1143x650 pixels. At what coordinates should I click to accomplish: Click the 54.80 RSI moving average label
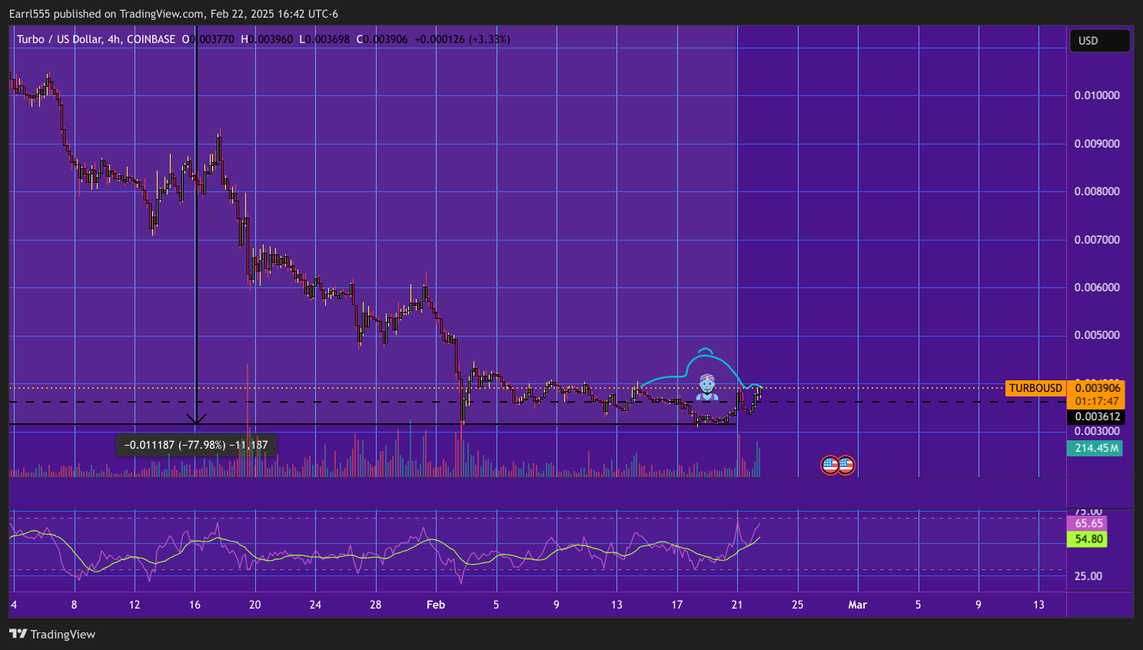(x=1088, y=539)
